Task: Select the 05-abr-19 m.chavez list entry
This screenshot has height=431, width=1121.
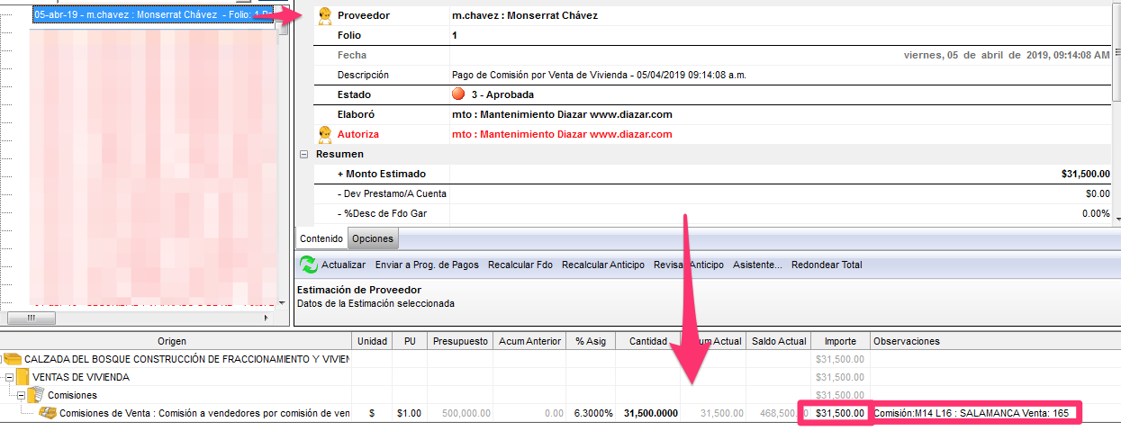Action: pos(151,15)
